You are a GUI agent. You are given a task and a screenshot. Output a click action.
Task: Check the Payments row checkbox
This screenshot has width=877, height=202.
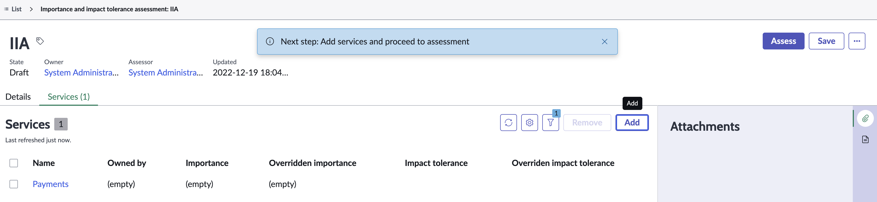[x=14, y=184]
